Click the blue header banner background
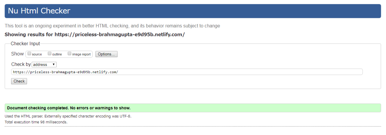This screenshot has height=135, width=386. [225, 11]
